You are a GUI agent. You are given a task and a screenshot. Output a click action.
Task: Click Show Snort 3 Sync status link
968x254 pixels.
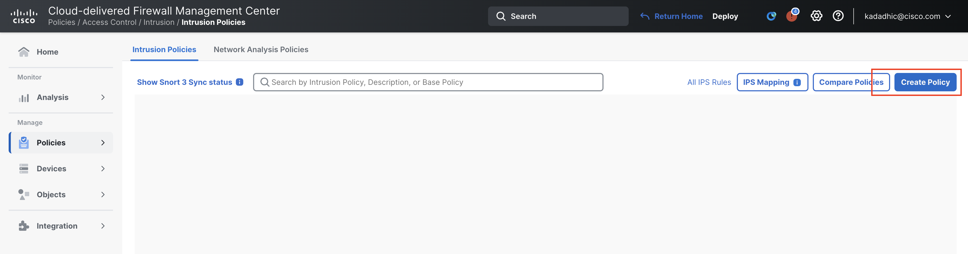(x=184, y=82)
